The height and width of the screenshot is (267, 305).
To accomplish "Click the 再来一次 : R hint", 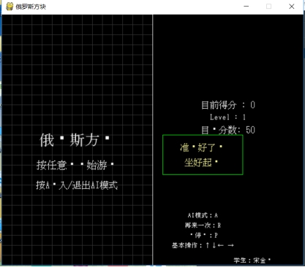I will pos(203,225).
